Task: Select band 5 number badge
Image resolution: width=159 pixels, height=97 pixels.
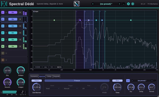Action: [x=3, y=40]
